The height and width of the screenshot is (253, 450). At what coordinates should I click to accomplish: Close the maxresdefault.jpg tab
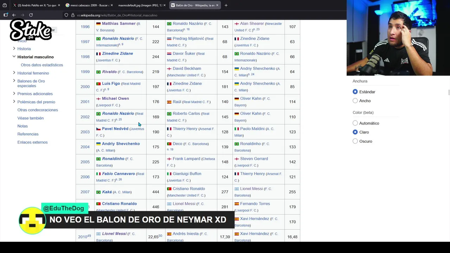coord(165,5)
